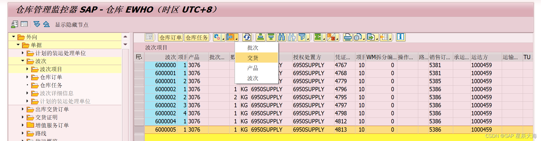Collapse all nodes with double up arrow icon
Image resolution: width=541 pixels, height=141 pixels.
[46, 24]
